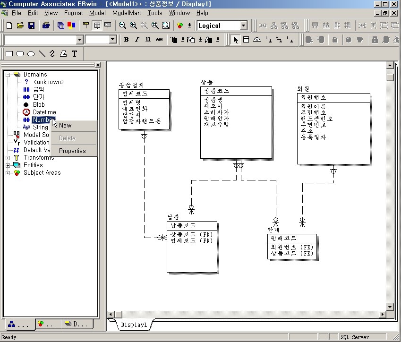Click the stacked report tables icon
The width and height of the screenshot is (401, 342).
pos(60,26)
